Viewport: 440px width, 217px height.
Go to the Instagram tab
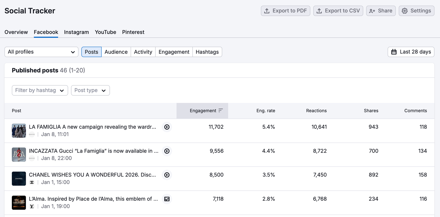point(76,32)
